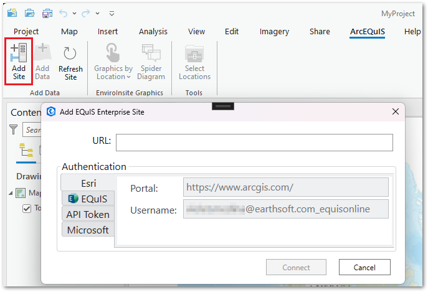
Task: Click the dialog drag handle grip
Action: (223, 106)
